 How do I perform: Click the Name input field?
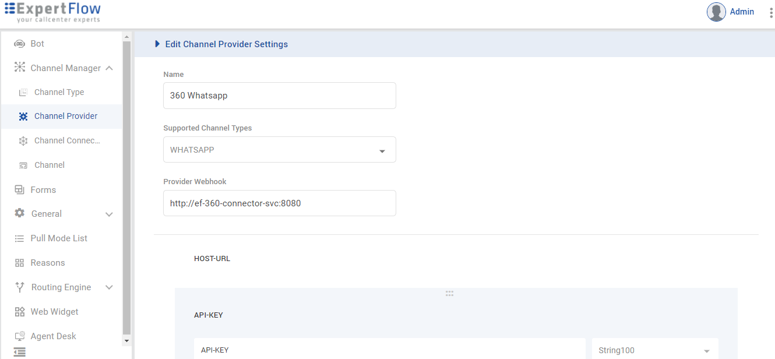pyautogui.click(x=280, y=96)
